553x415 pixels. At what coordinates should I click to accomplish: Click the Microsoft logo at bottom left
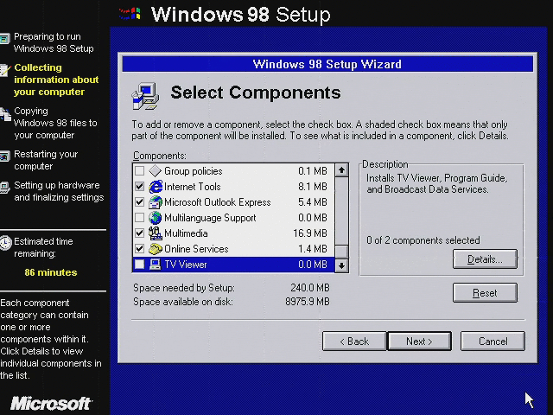click(x=51, y=403)
